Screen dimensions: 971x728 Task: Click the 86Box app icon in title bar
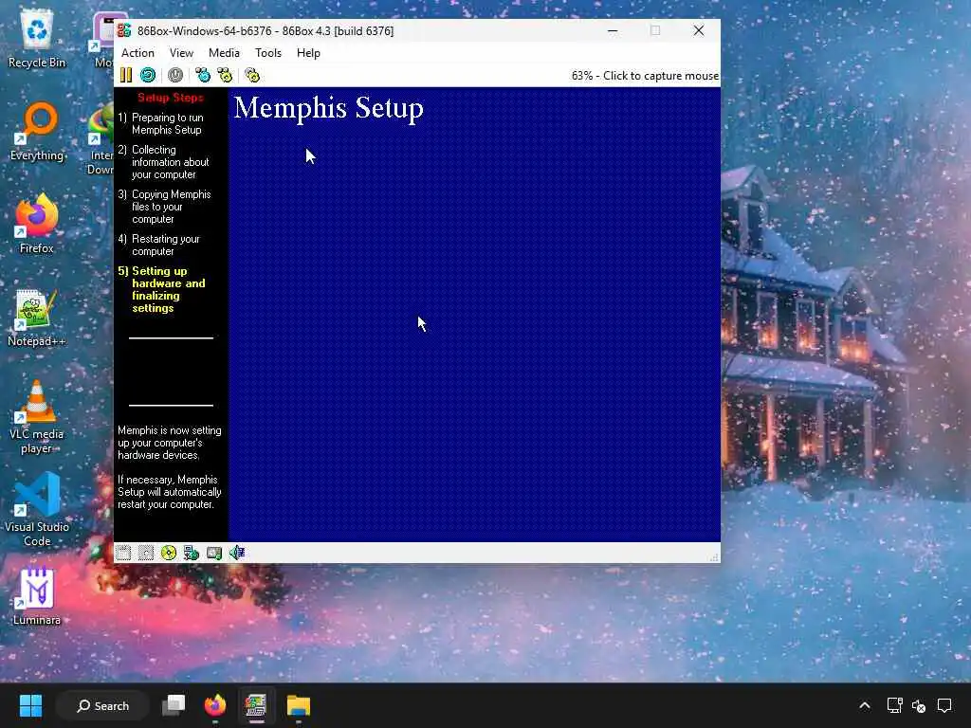pyautogui.click(x=124, y=30)
